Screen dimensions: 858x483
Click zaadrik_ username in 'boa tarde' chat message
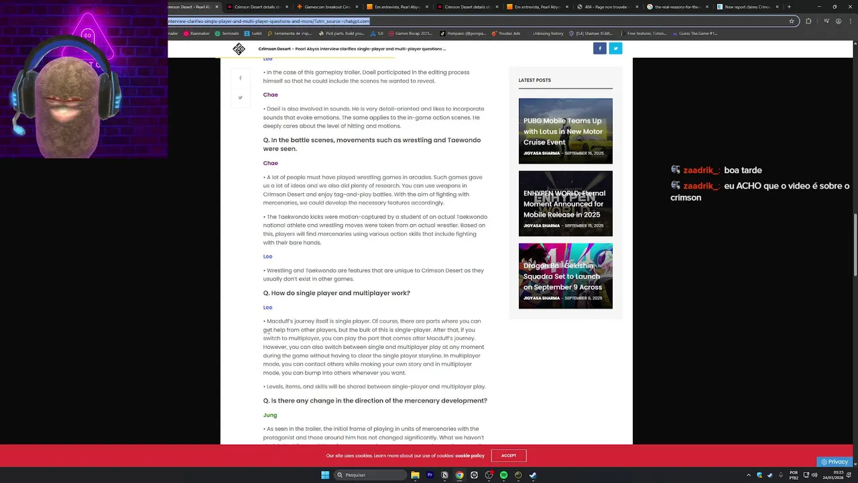point(701,170)
